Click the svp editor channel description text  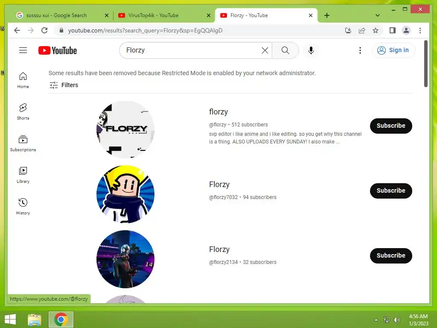285,138
